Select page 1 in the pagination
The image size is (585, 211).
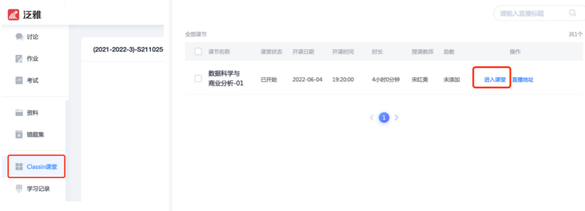pos(384,118)
